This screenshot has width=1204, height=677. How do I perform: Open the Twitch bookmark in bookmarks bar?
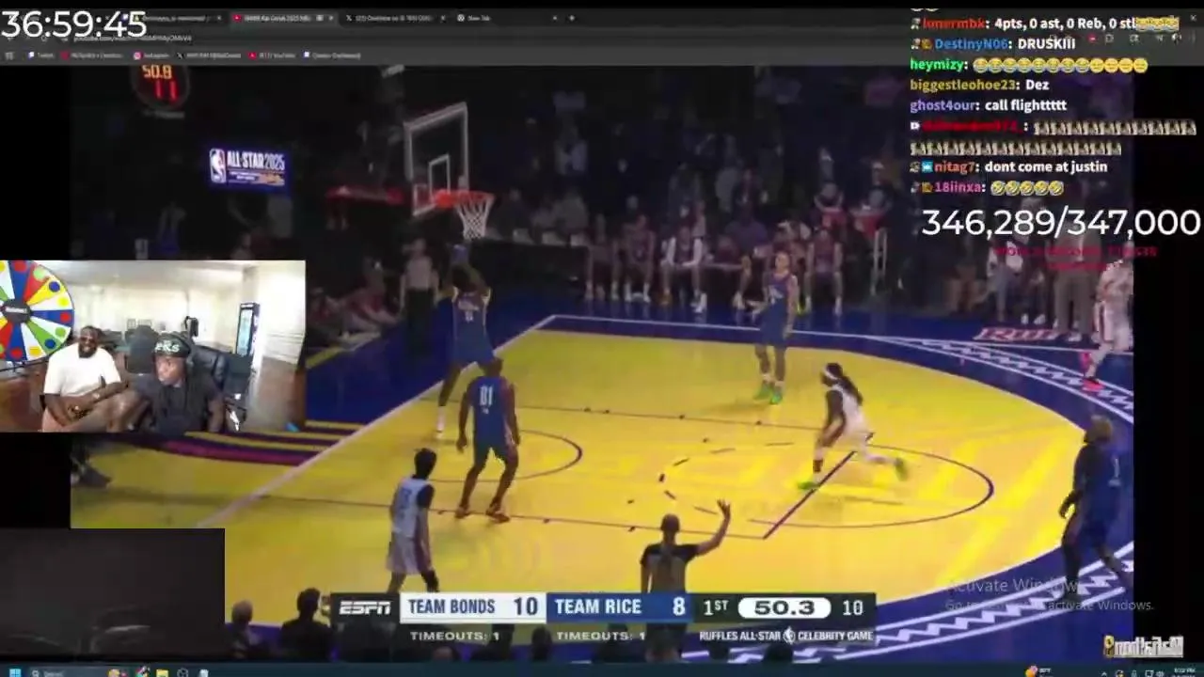41,55
